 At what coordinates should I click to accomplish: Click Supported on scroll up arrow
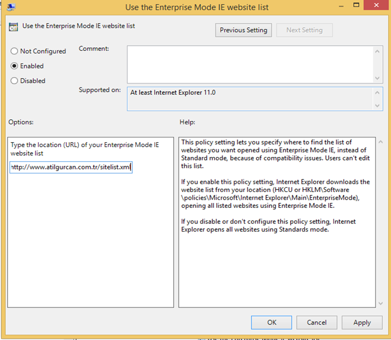point(377,92)
